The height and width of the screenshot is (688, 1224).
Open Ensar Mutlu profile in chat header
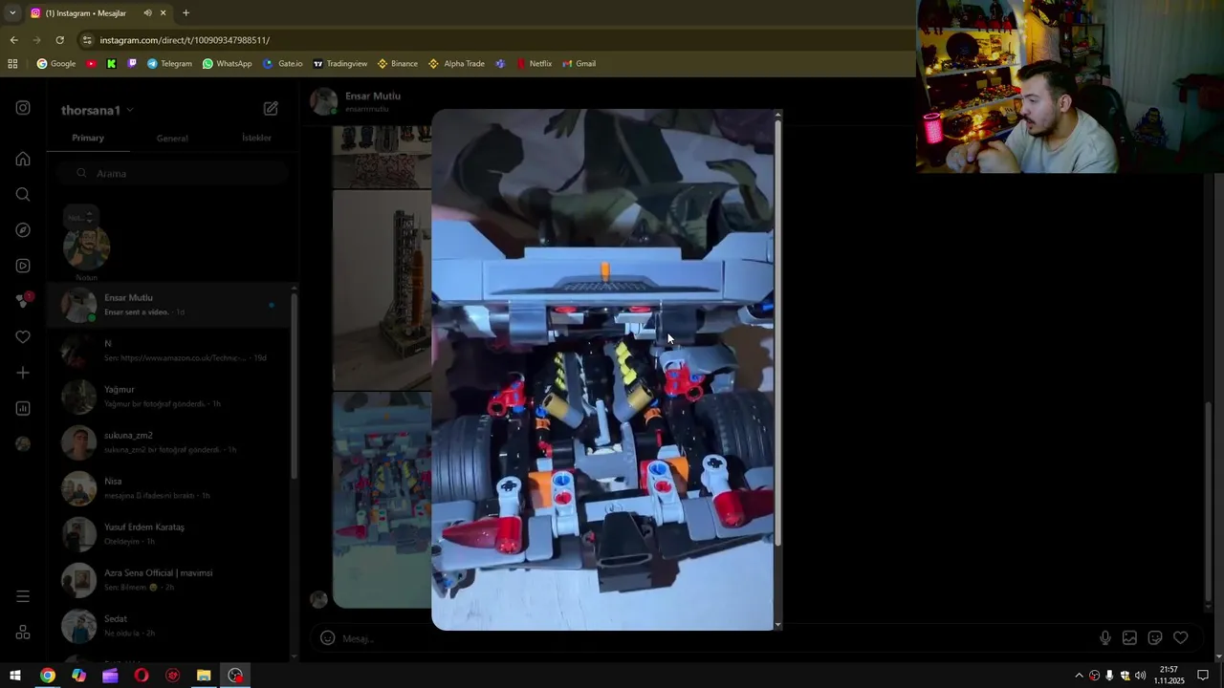tap(357, 101)
